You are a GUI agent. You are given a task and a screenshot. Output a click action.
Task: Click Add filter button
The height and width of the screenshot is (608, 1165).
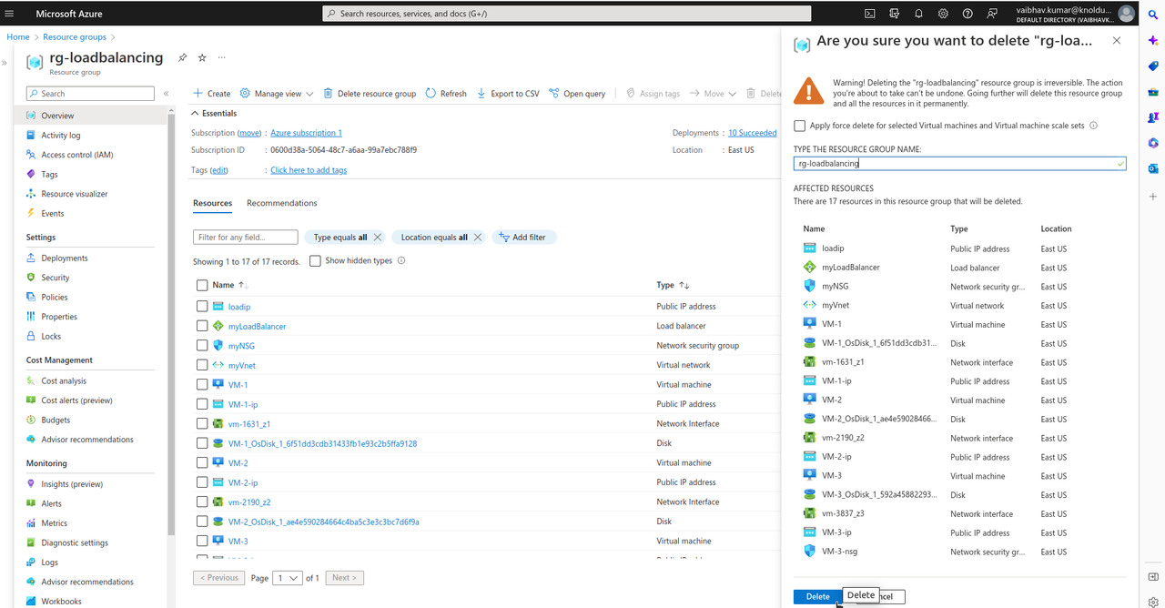524,237
